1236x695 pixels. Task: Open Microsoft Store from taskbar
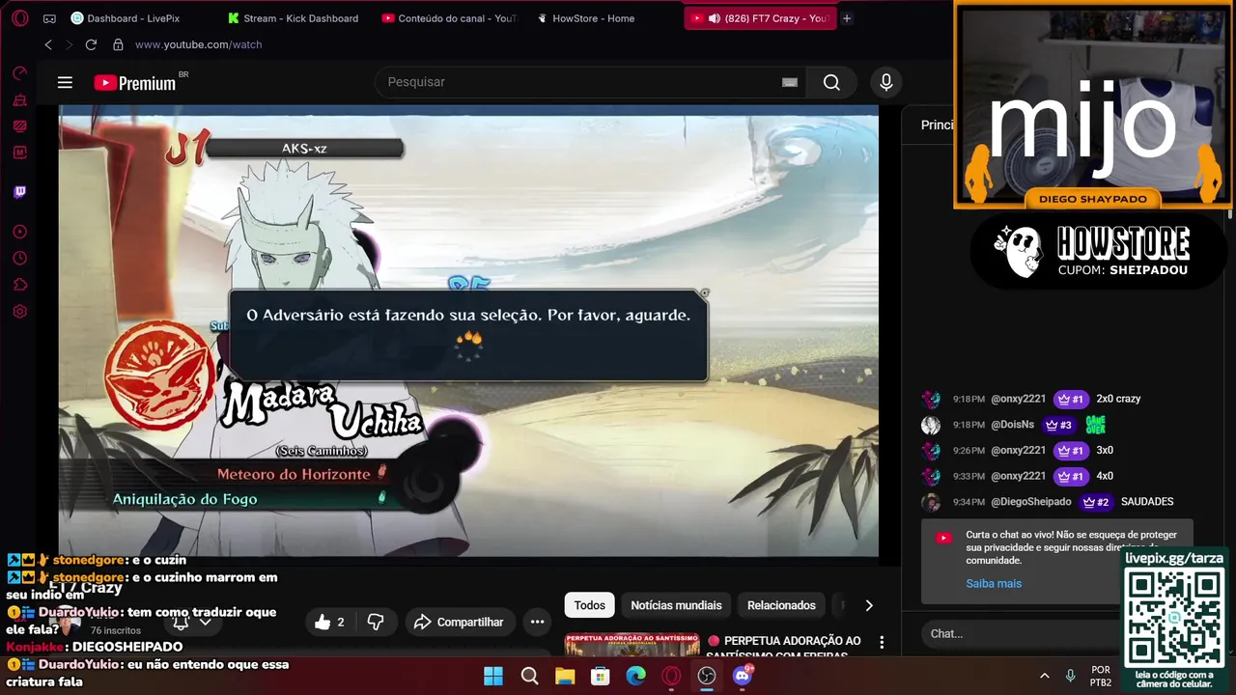601,676
